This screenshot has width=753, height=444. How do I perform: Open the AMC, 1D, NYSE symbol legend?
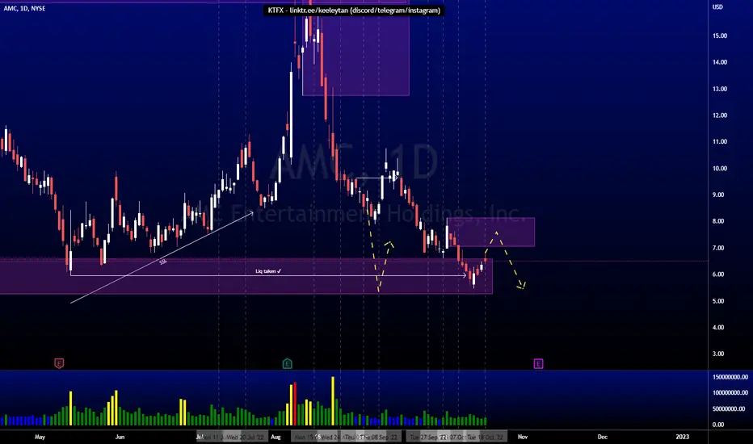(24, 8)
